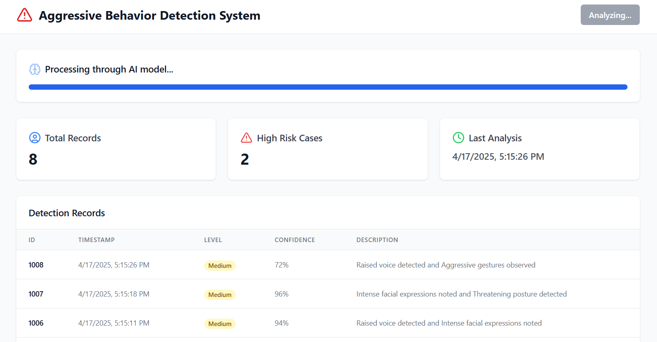Click description mentioning Threatening posture detected
The image size is (657, 342).
pyautogui.click(x=461, y=294)
